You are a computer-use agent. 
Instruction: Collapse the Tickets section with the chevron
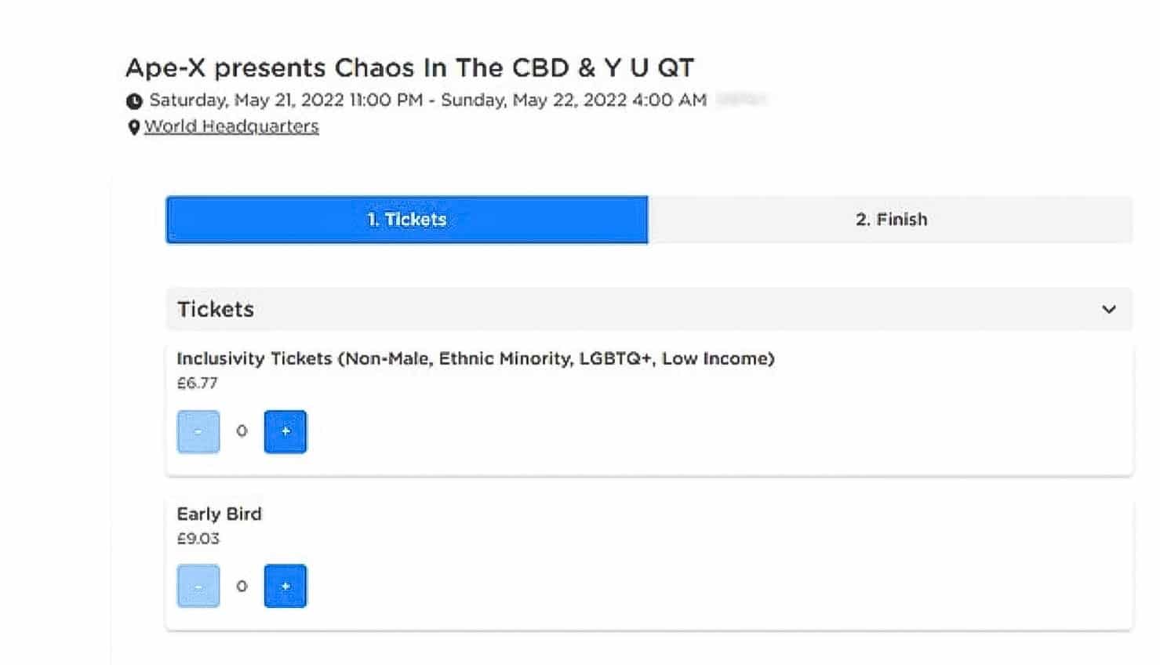click(1108, 309)
